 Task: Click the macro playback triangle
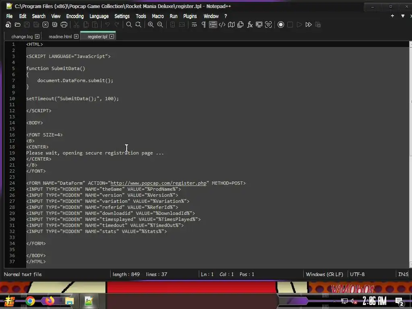[x=299, y=25]
